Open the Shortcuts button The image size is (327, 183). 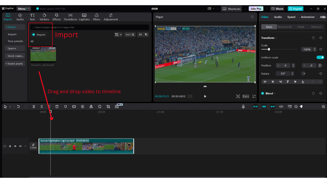coord(231,9)
